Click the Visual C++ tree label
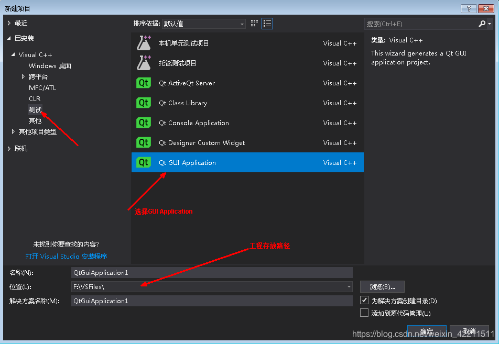Viewport: 499px width, 344px height. point(35,54)
